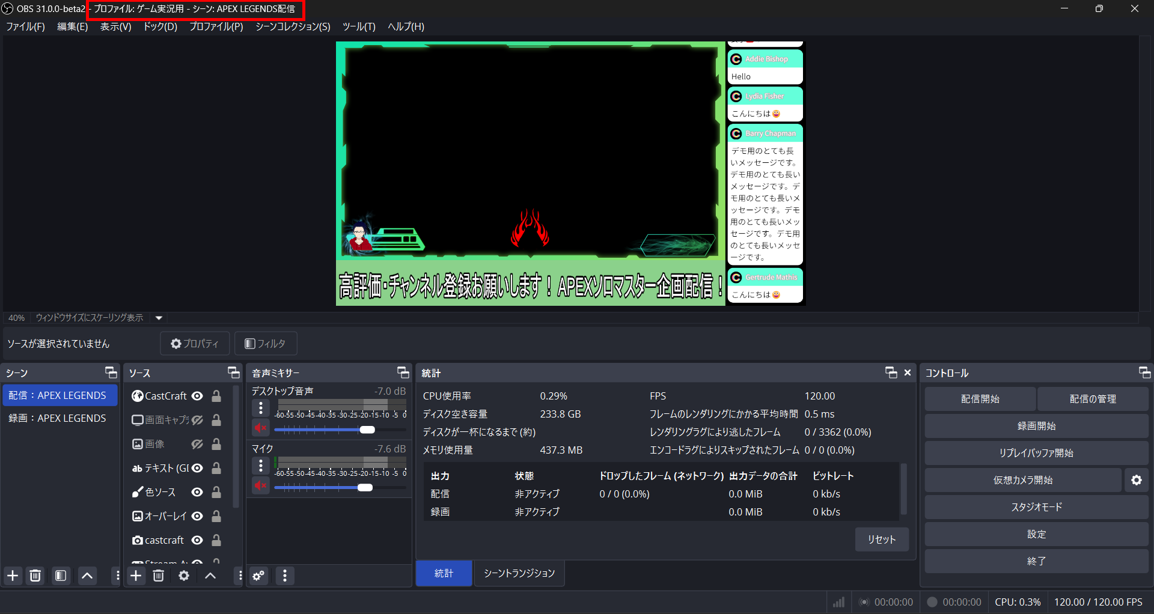Click the network signal status icon
Viewport: 1154px width, 614px height.
click(x=838, y=602)
